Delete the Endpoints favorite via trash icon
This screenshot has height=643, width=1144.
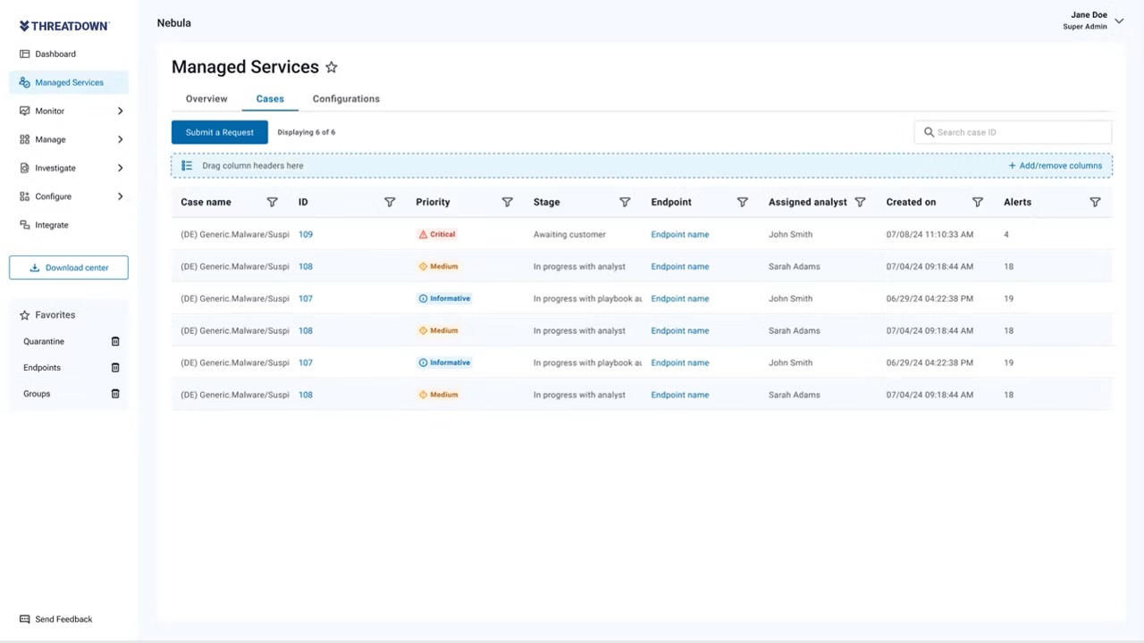click(115, 368)
